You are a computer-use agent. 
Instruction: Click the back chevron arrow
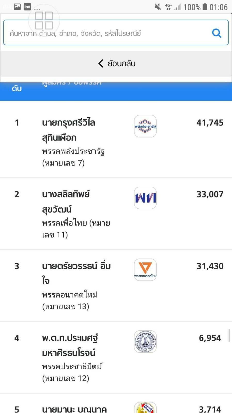[x=101, y=63]
